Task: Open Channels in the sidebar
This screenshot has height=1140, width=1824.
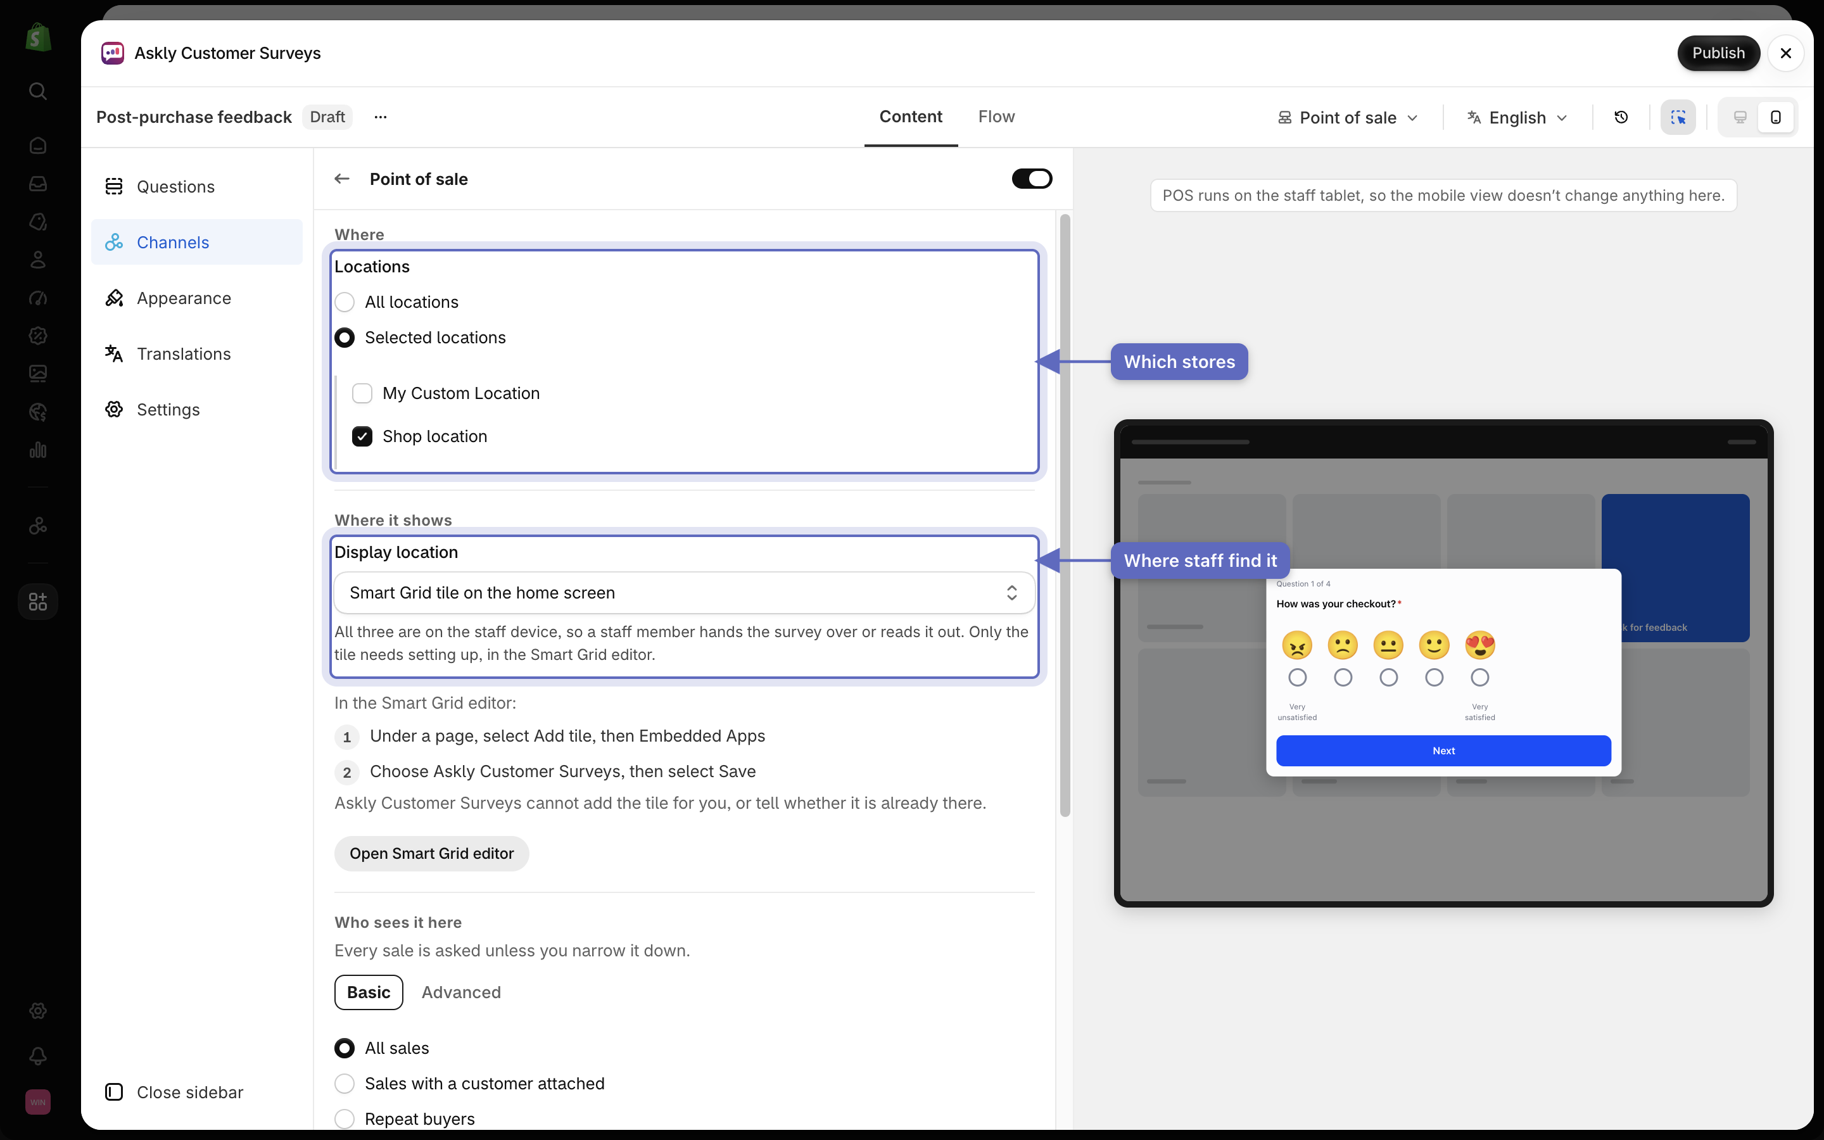Action: pos(197,242)
